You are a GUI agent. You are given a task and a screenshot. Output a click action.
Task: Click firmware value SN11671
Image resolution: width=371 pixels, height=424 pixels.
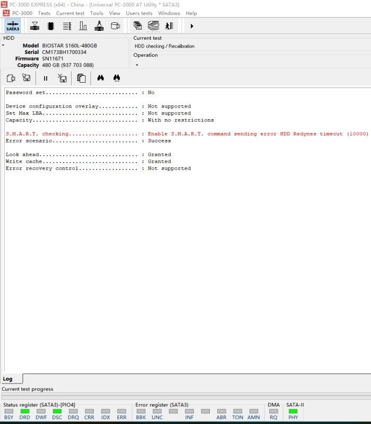[x=52, y=58]
